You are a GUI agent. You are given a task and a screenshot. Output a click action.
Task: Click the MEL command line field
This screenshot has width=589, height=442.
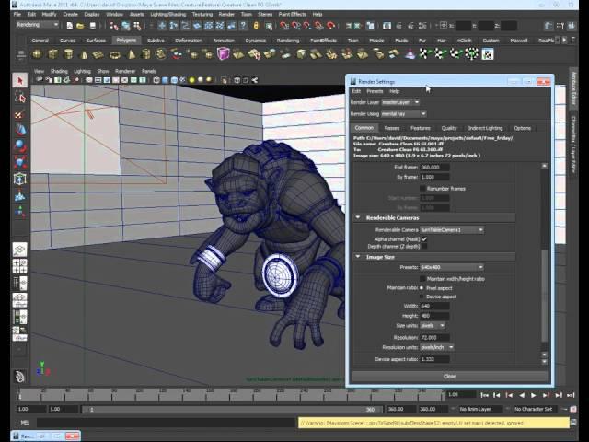[x=167, y=423]
